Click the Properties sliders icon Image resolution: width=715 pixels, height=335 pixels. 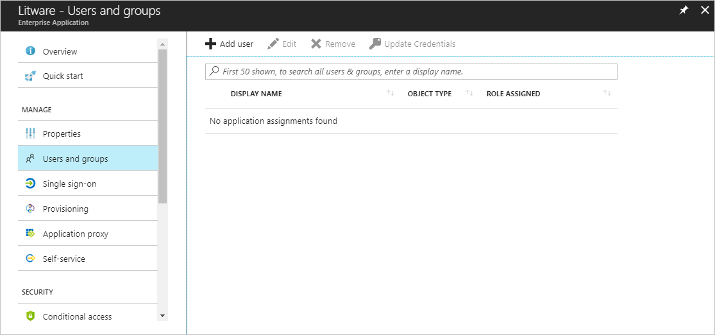[x=31, y=133]
